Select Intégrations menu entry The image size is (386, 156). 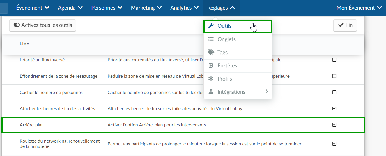[238, 92]
